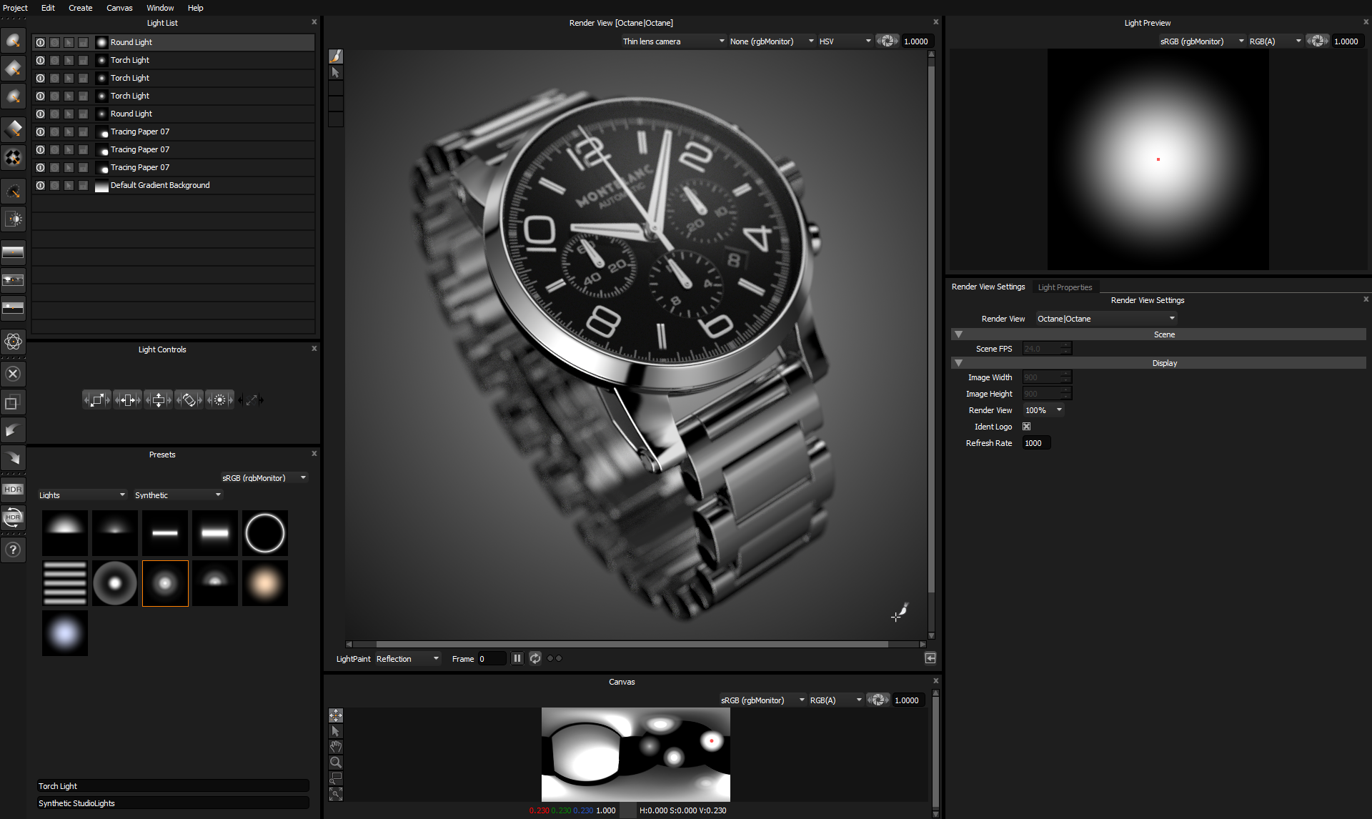This screenshot has width=1372, height=819.
Task: Open the Lights category dropdown in Presets
Action: tap(82, 495)
